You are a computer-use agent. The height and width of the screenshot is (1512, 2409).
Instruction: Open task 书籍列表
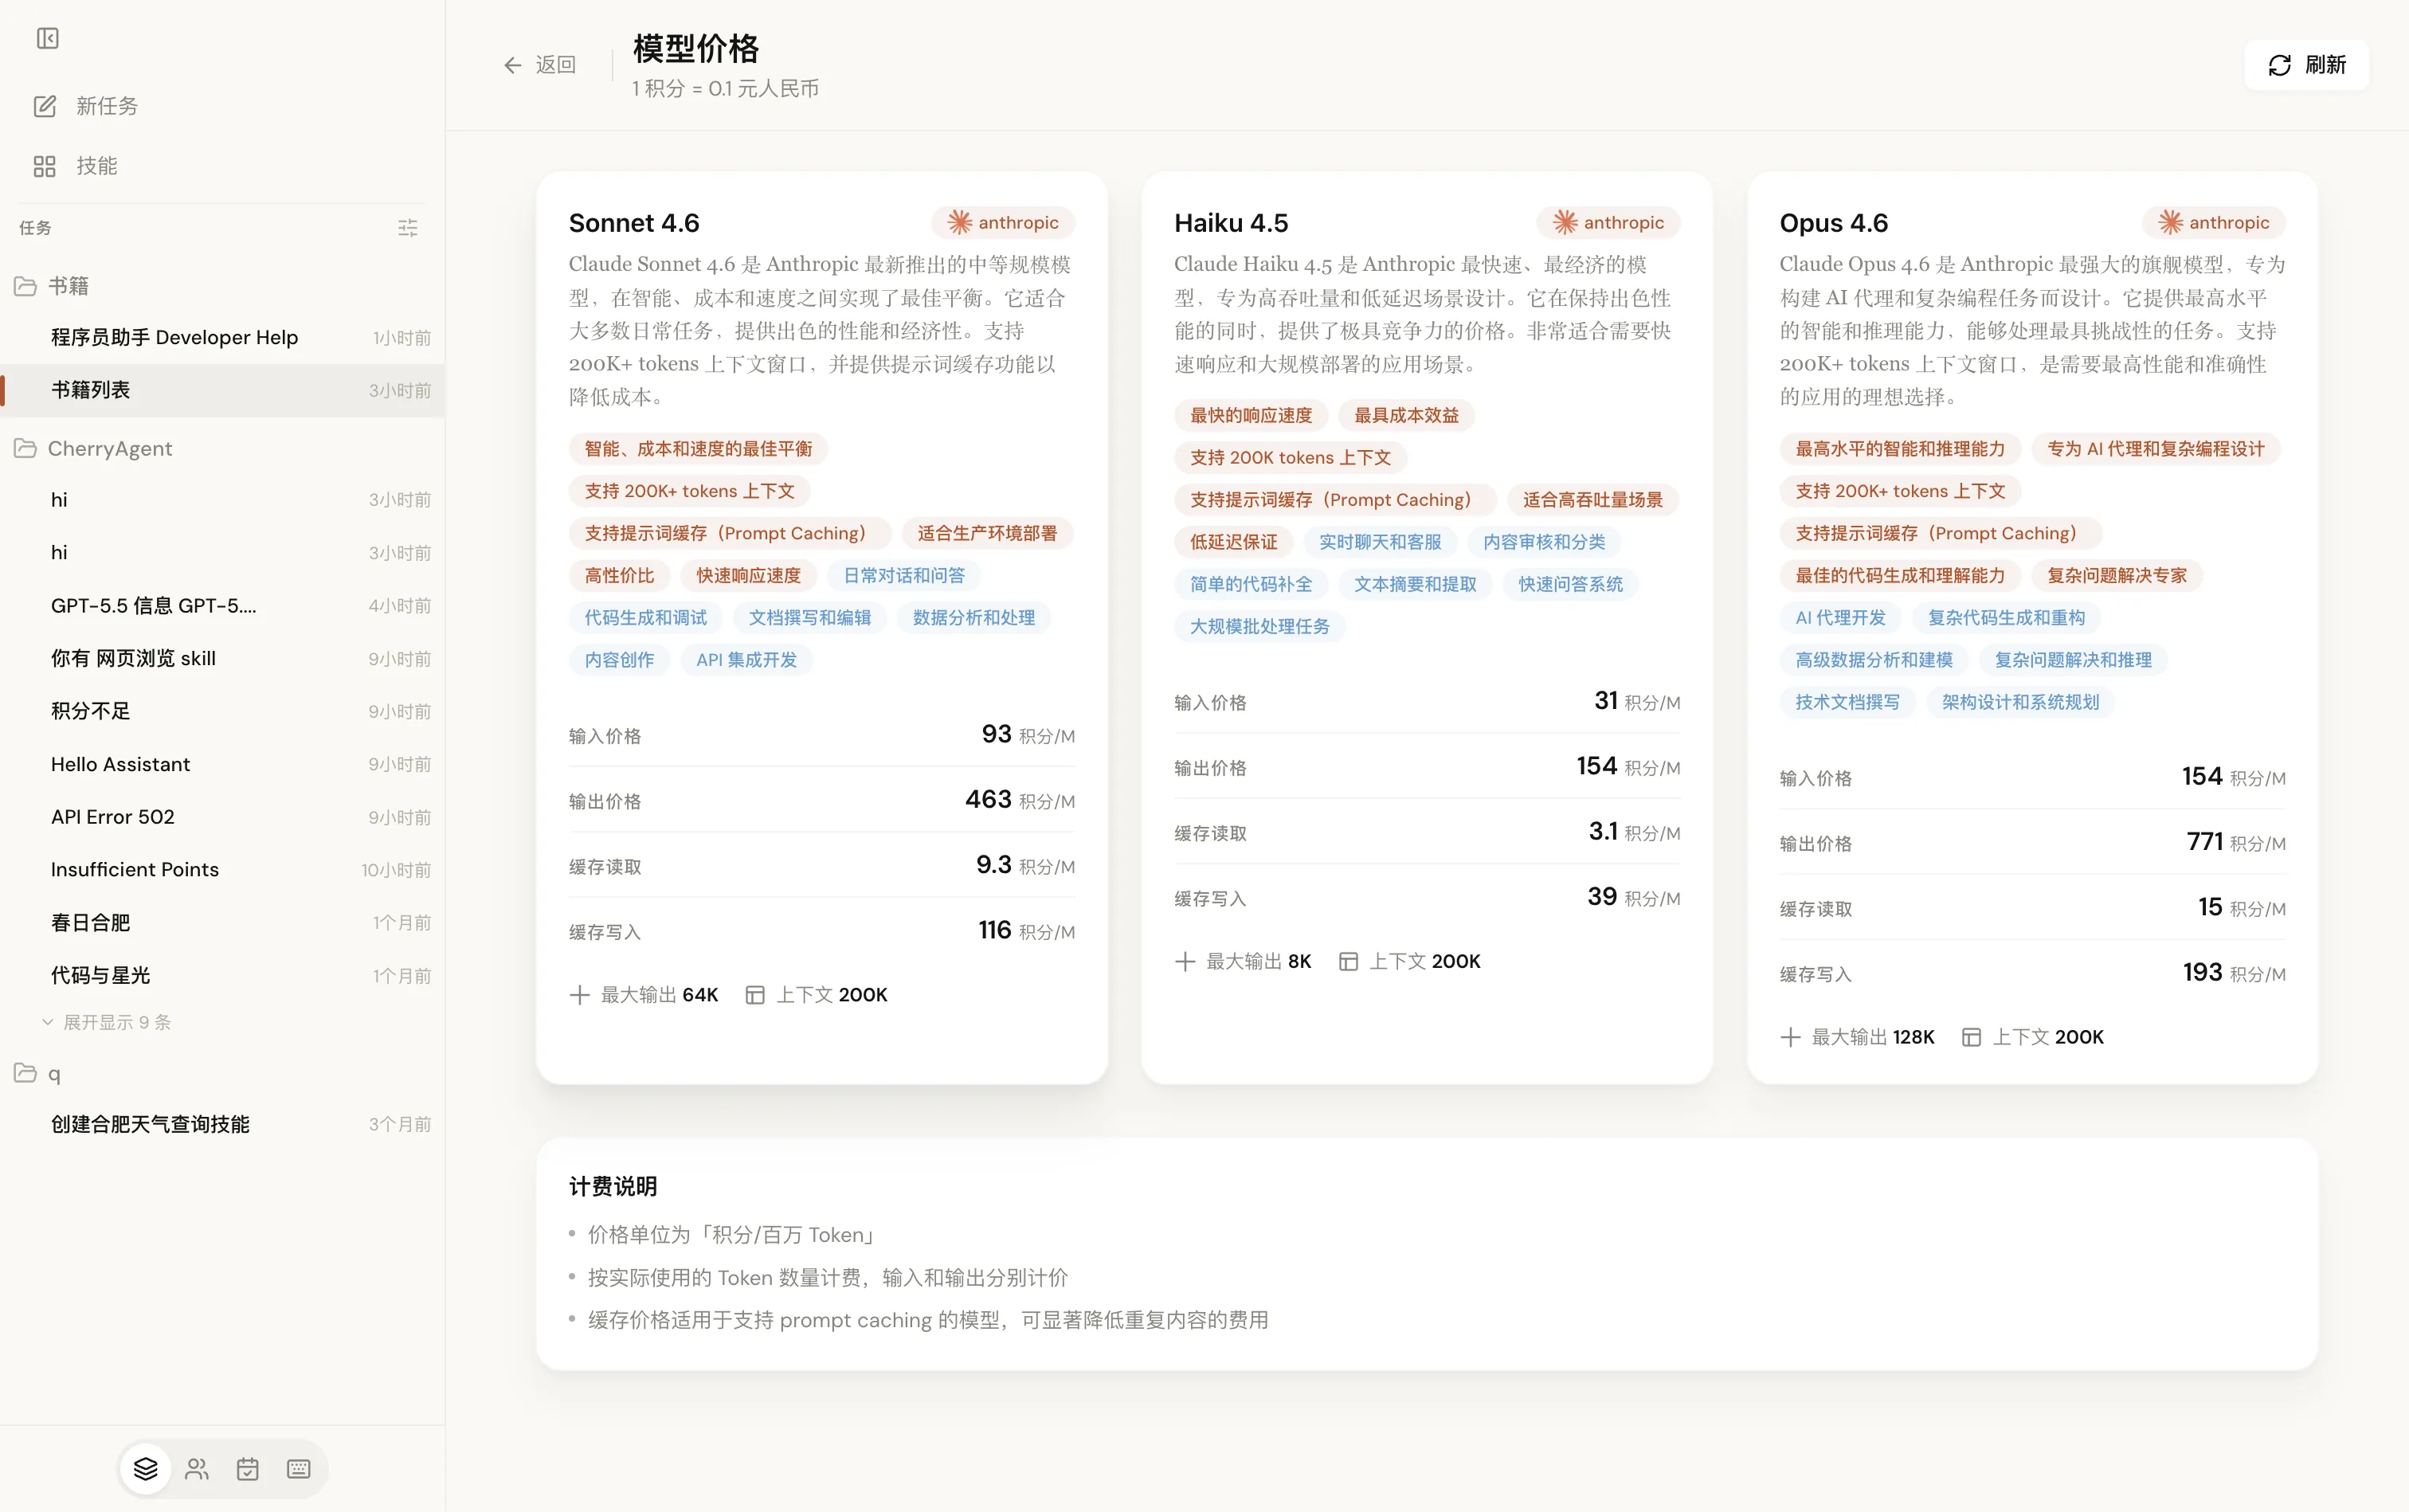222,390
